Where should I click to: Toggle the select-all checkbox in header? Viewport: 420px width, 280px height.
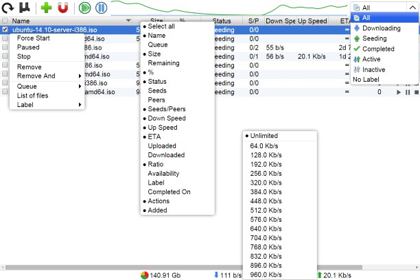[5, 21]
